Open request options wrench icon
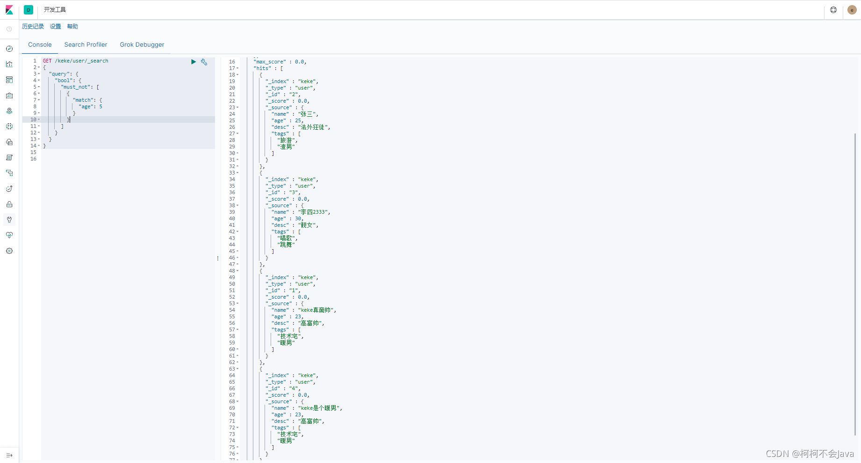Viewport: 861px width, 463px height. click(x=204, y=62)
